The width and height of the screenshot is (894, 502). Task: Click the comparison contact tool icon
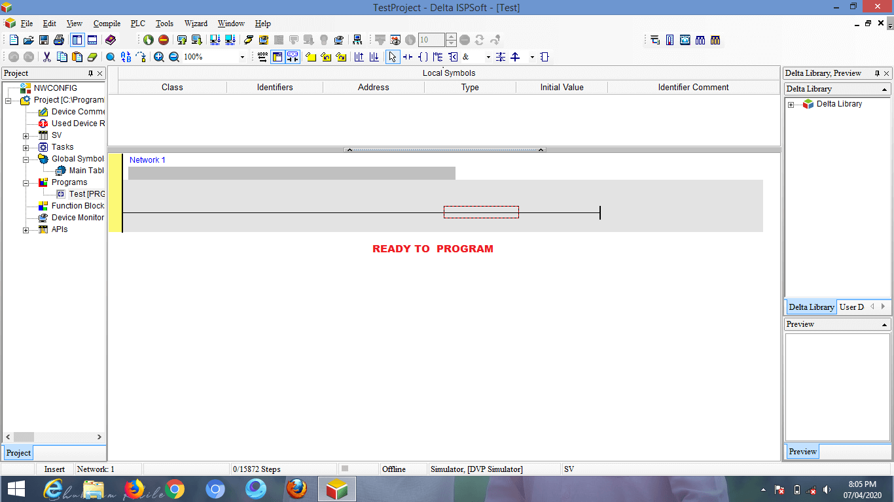coord(453,57)
